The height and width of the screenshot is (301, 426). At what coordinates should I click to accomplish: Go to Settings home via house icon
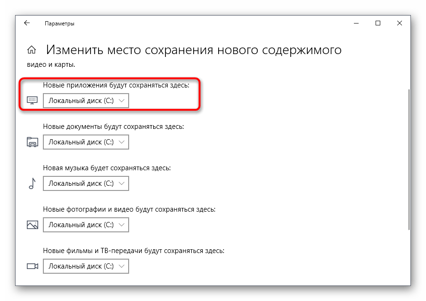coord(32,50)
